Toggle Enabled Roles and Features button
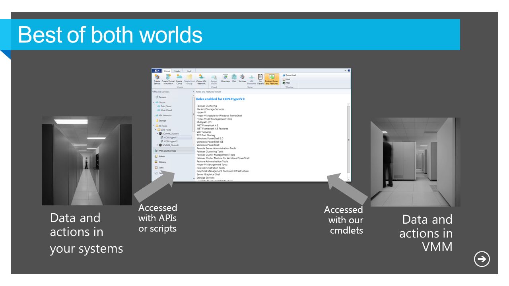Image resolution: width=509 pixels, height=286 pixels. coord(272,79)
